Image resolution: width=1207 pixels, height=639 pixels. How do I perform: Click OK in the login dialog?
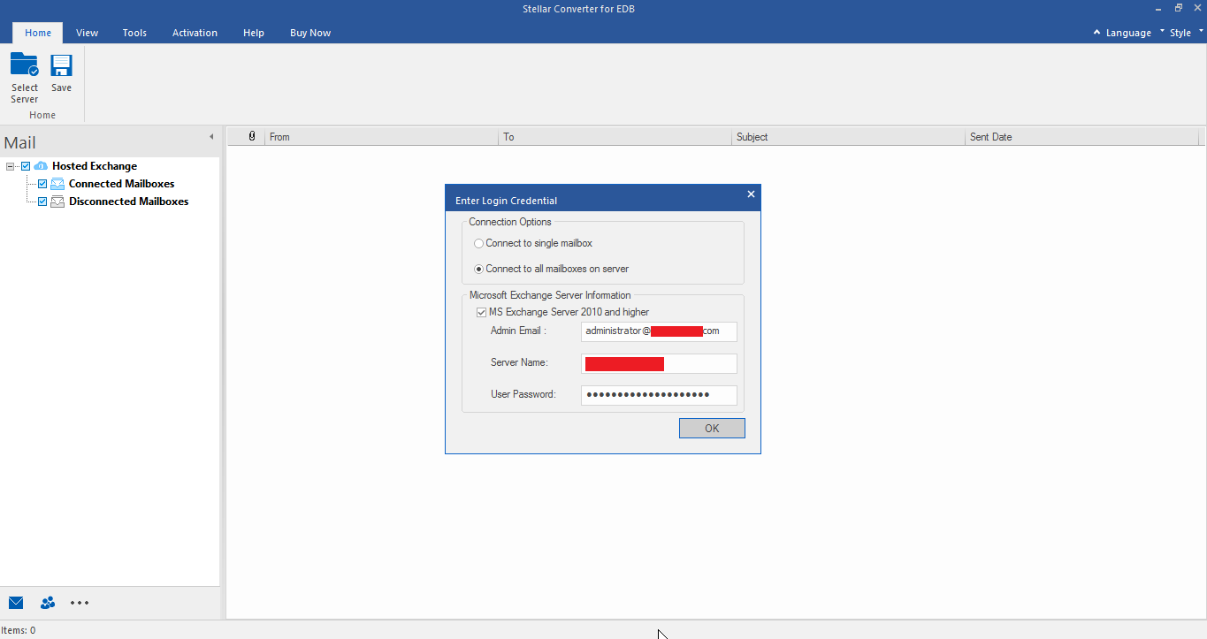tap(712, 429)
